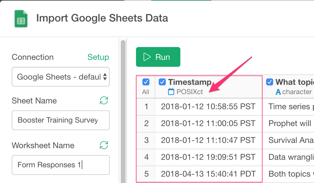Click the left panel vertical scrollbar
314x183 pixels.
(123, 111)
